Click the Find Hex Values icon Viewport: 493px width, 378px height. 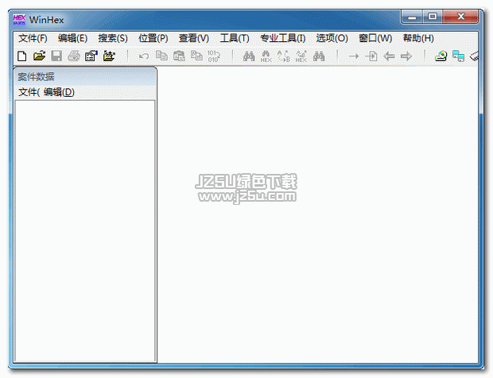[266, 56]
